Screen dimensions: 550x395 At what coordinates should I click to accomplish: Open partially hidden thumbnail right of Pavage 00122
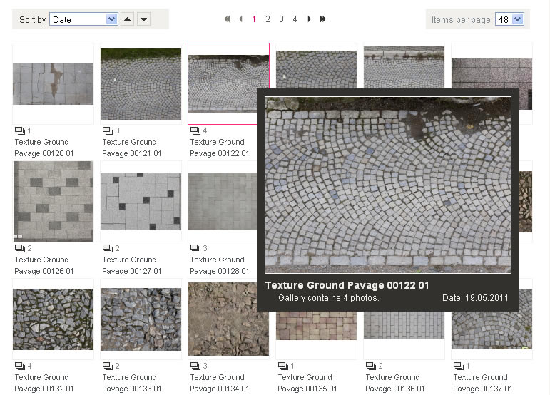316,69
